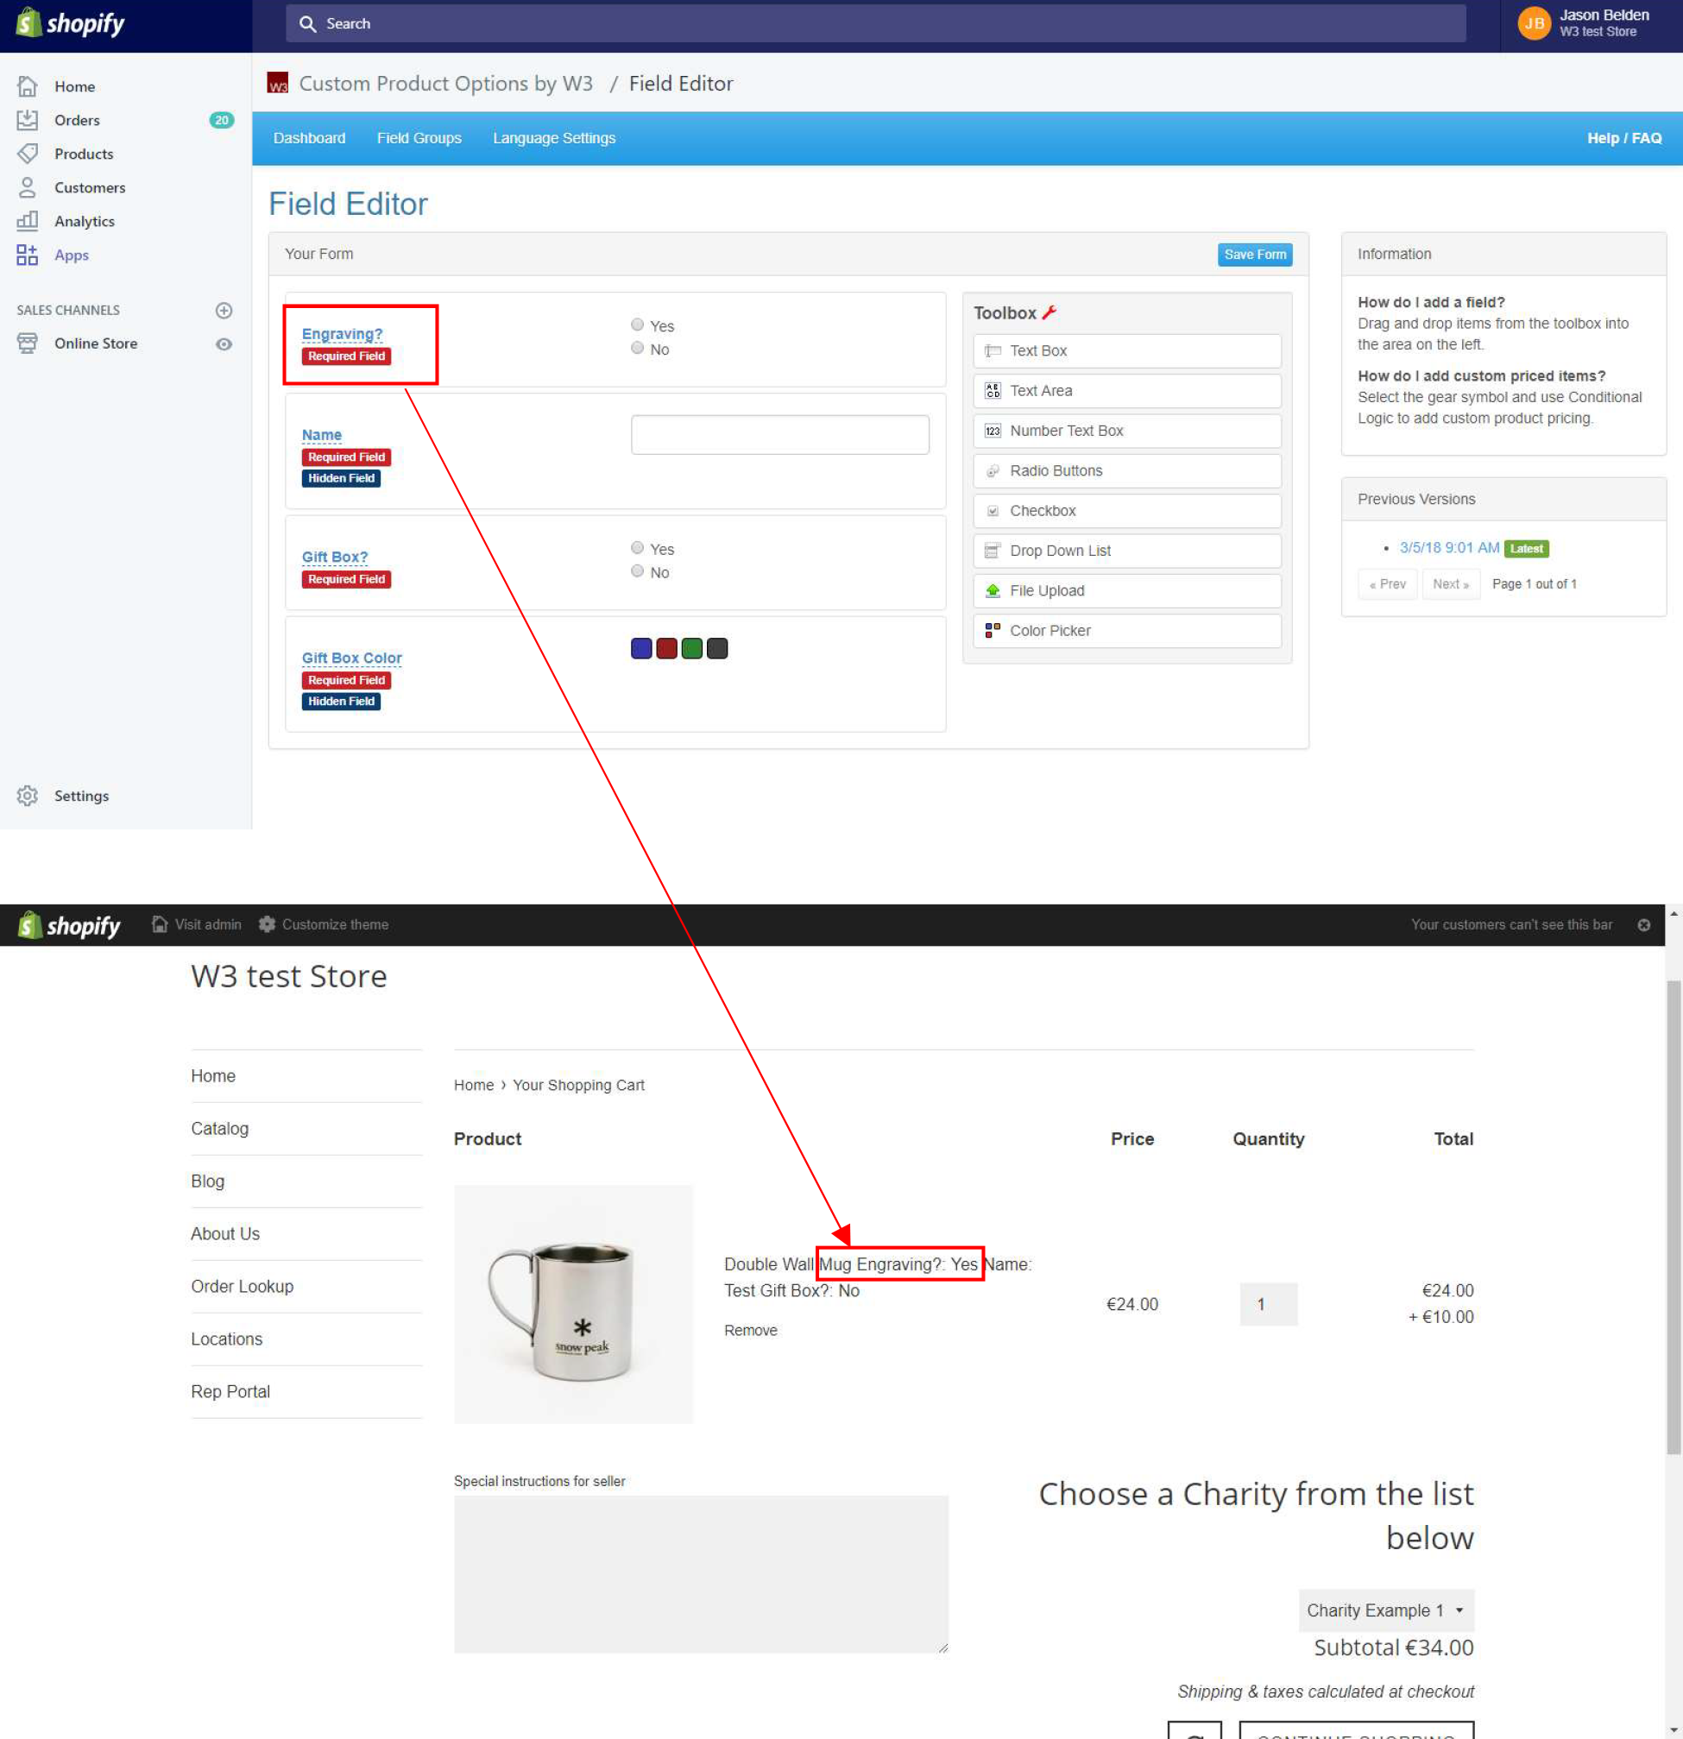This screenshot has height=1739, width=1683.
Task: Open the 3/5/18 9:01 AM version
Action: click(1450, 547)
